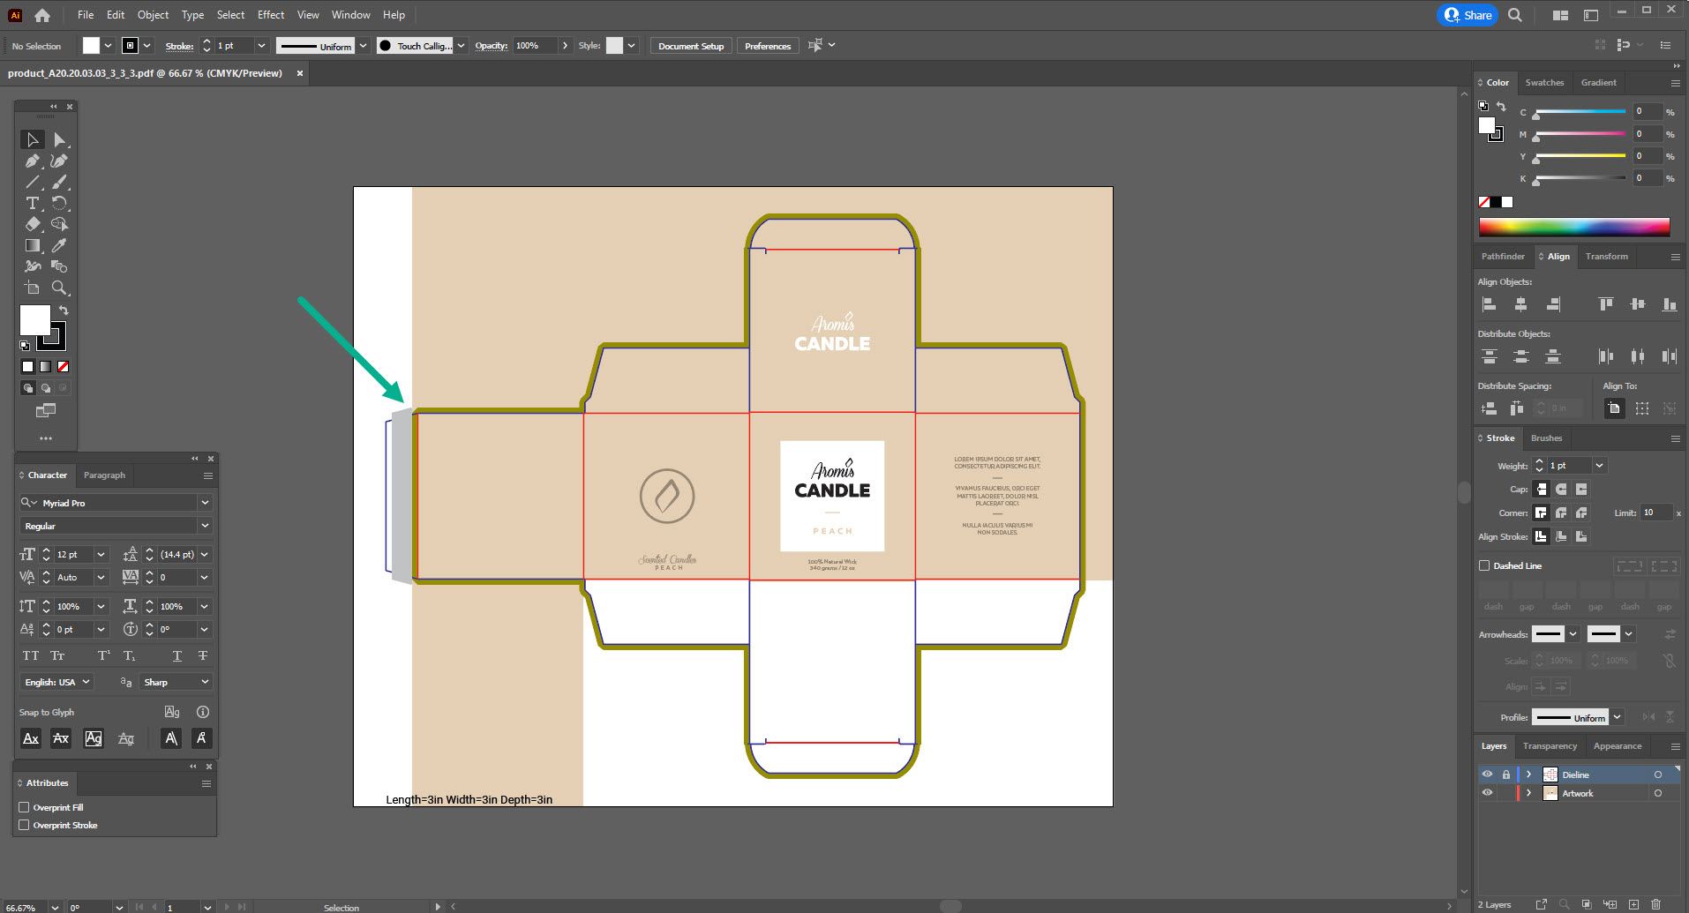Screen dimensions: 1689x913
Task: Open Preferences
Action: [x=767, y=45]
